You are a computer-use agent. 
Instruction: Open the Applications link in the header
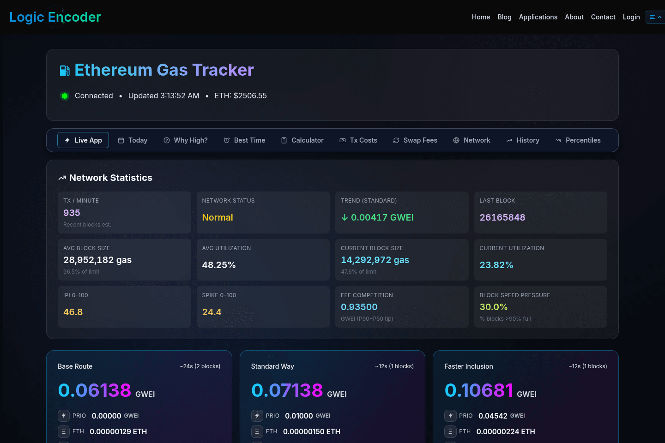click(538, 17)
